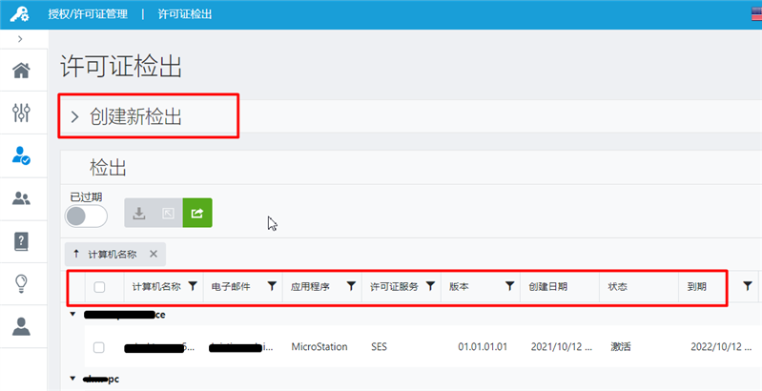Click the gray check-in arrow icon
Screen dimensions: 762x391
[x=168, y=213]
